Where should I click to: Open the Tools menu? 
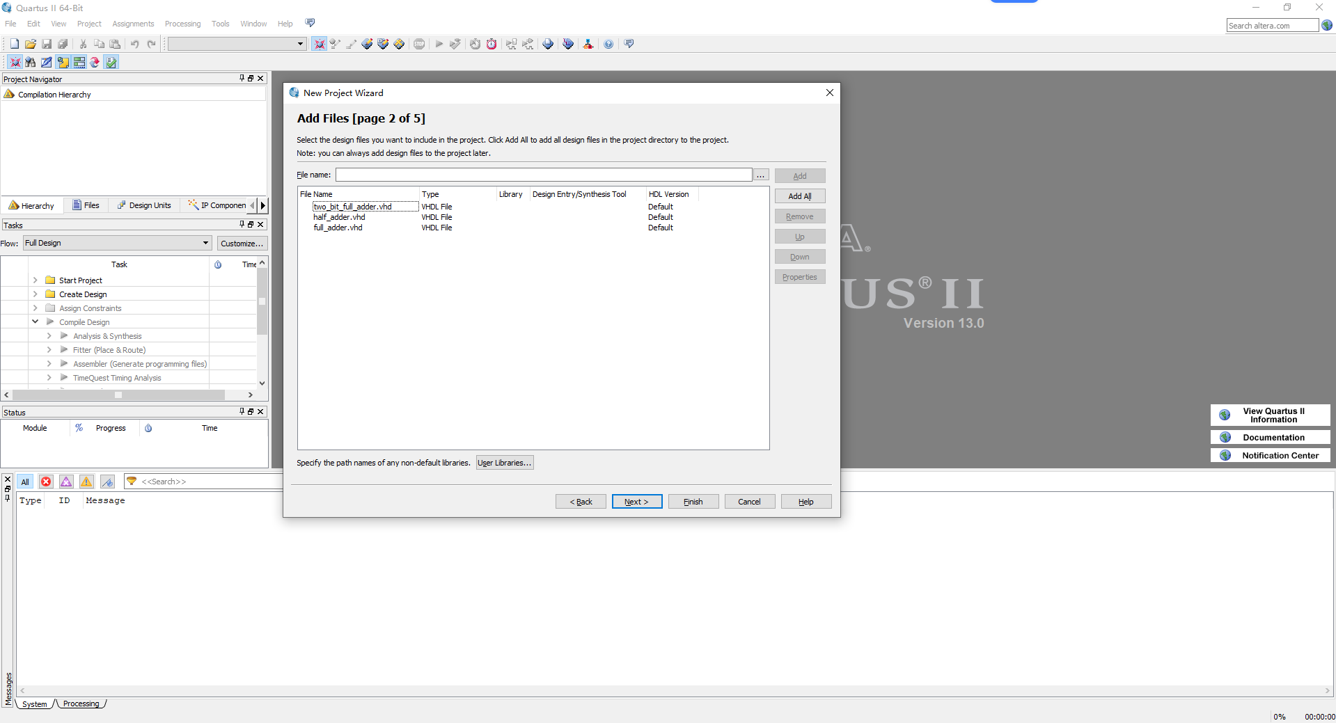[x=220, y=24]
